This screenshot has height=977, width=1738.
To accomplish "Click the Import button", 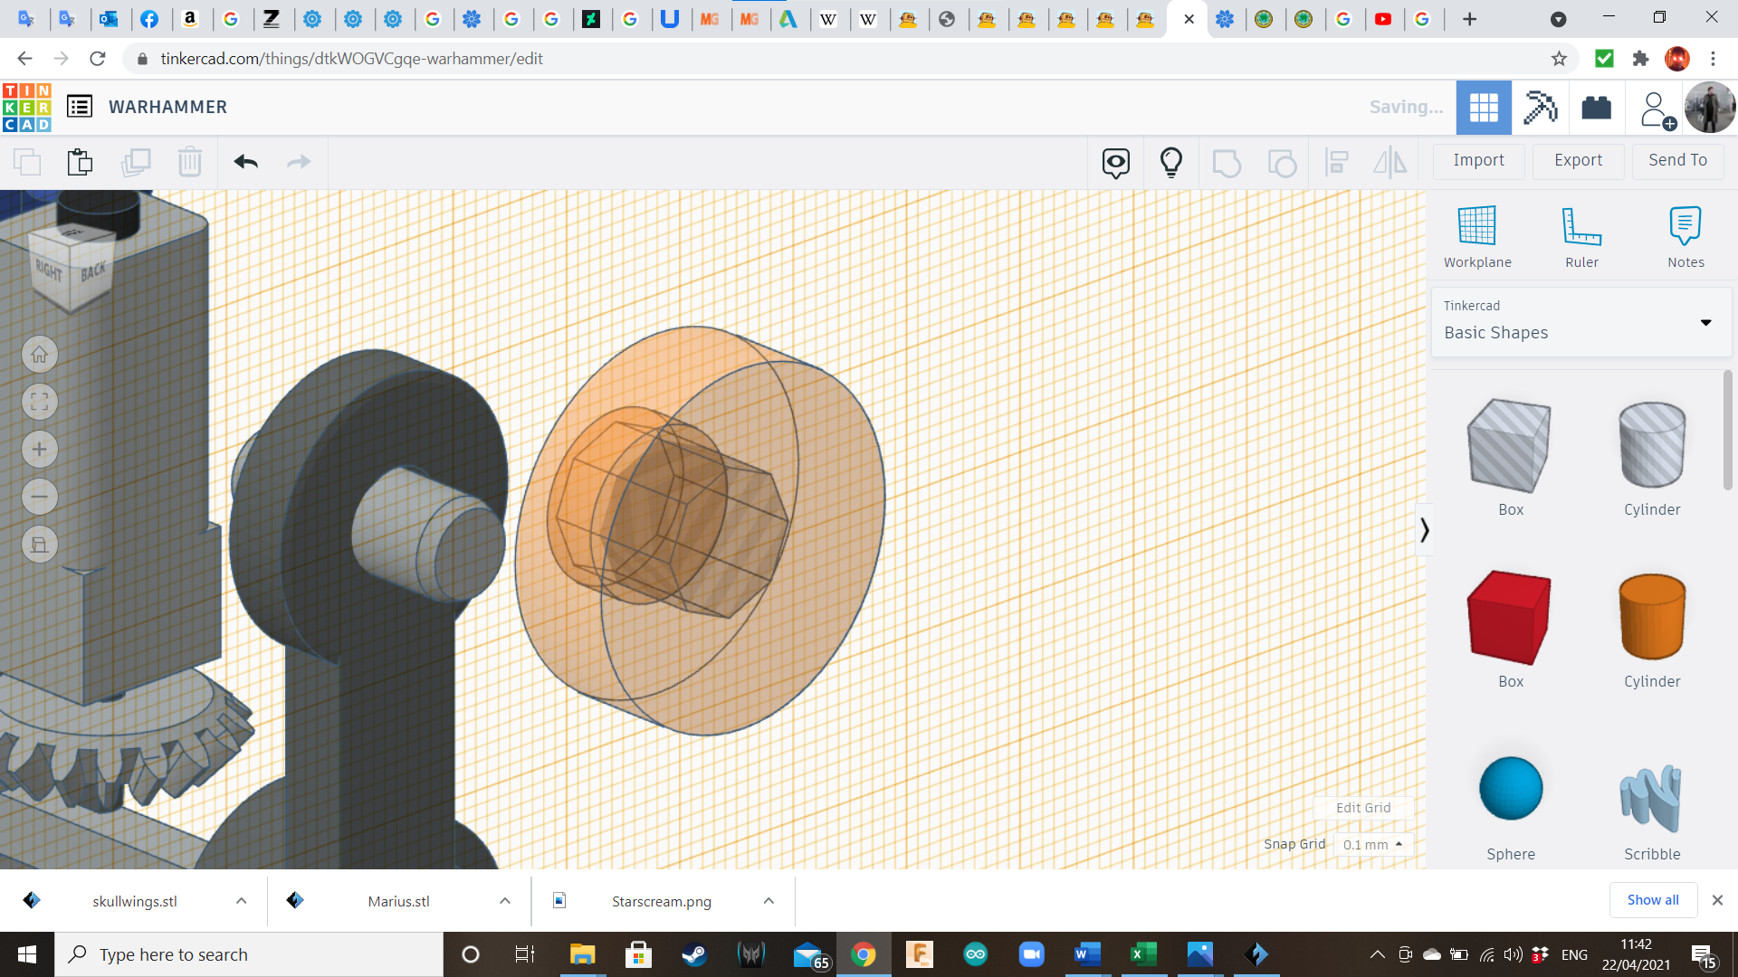I will pyautogui.click(x=1478, y=160).
